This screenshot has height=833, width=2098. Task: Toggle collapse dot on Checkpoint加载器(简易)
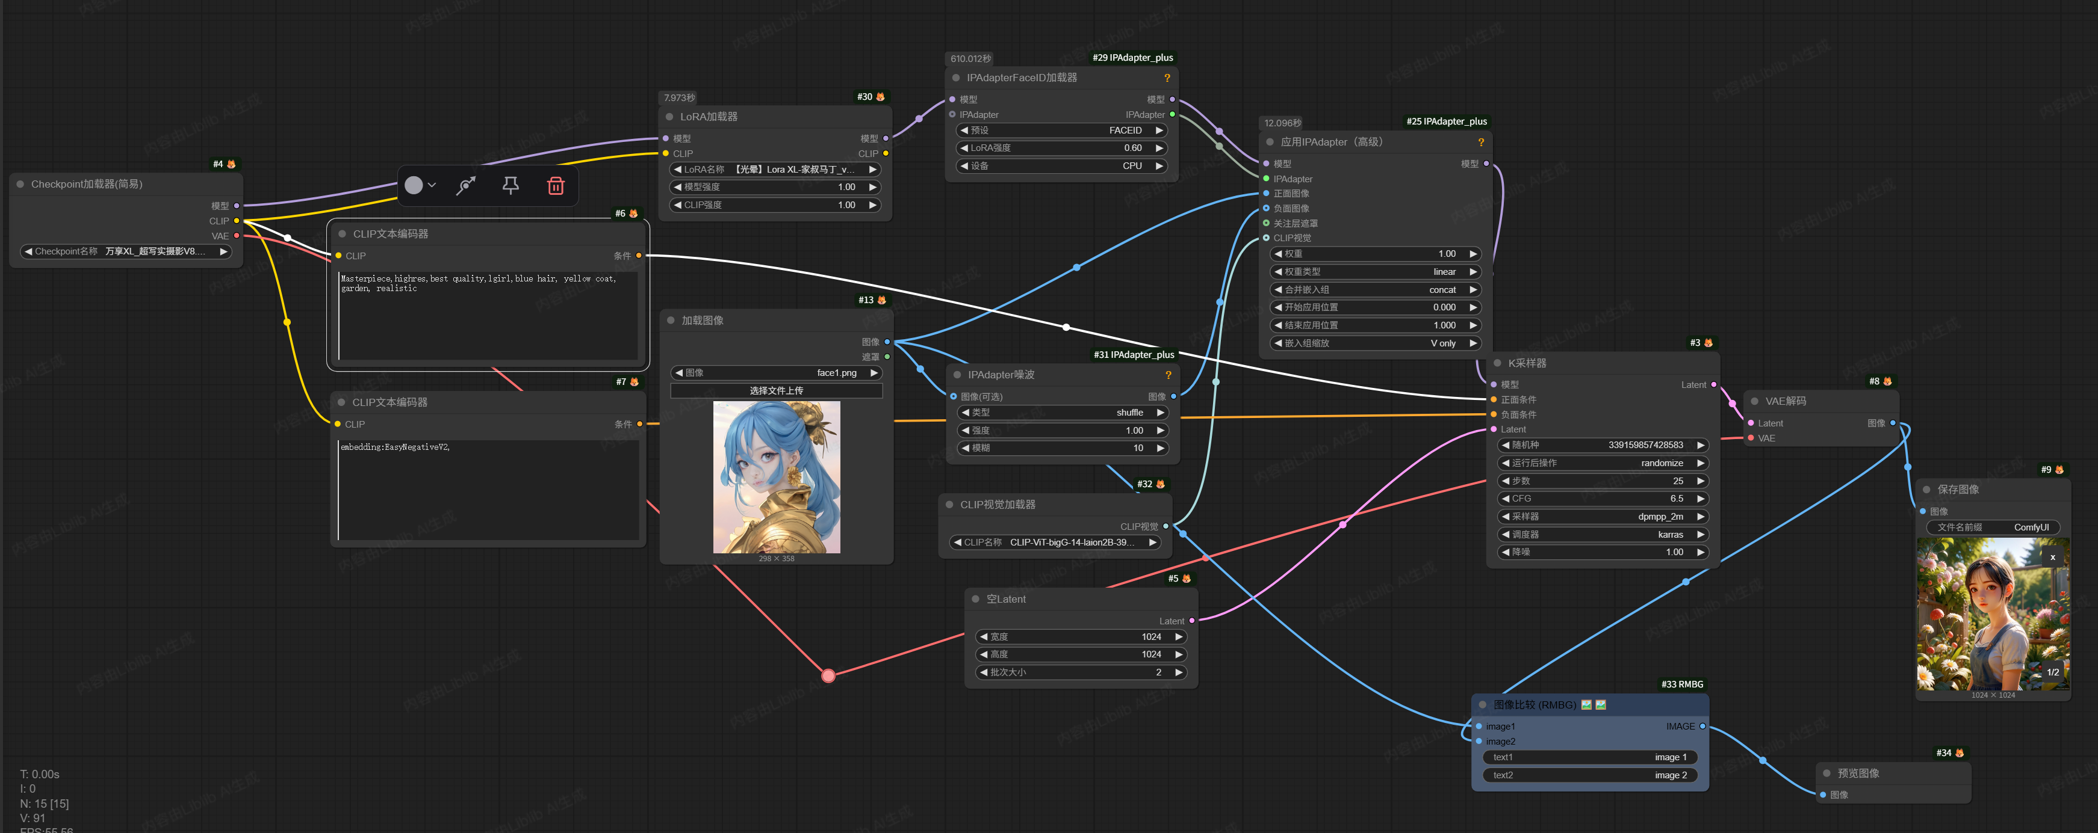(20, 185)
